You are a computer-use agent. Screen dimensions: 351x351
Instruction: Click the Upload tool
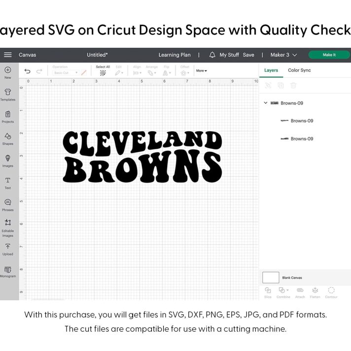pyautogui.click(x=7, y=249)
